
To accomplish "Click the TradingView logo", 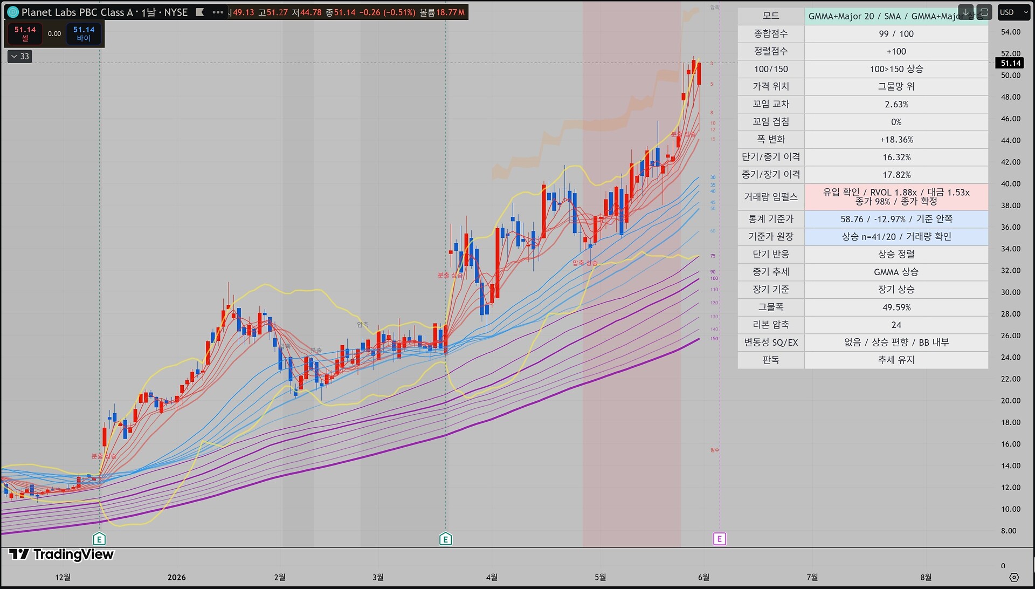I will (x=61, y=554).
